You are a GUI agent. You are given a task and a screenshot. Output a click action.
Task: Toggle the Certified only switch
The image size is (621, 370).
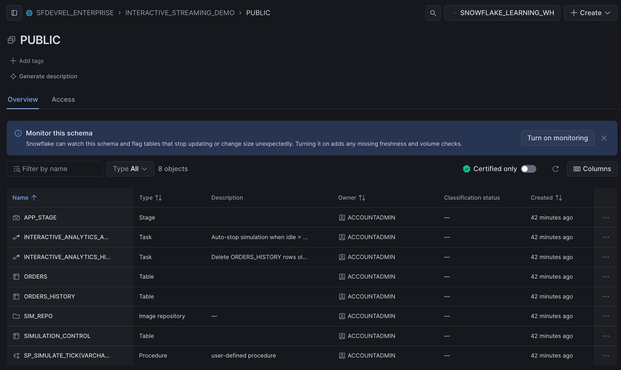coord(528,169)
